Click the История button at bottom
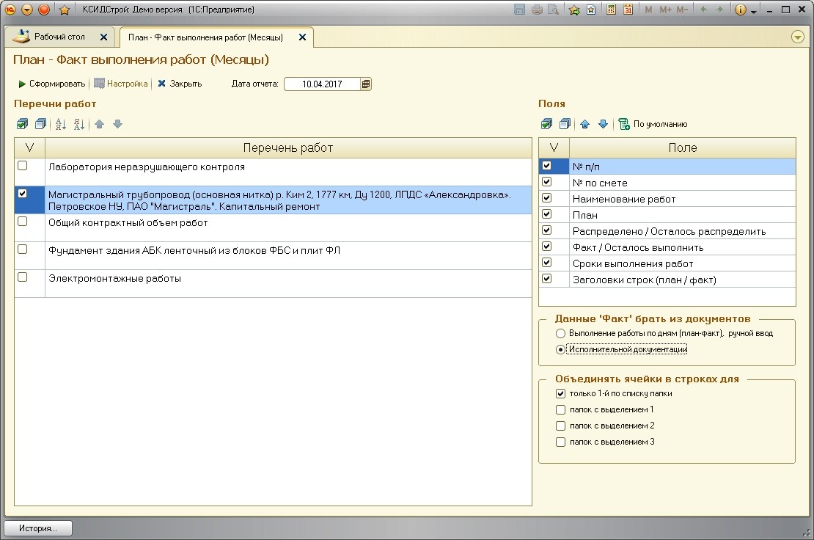This screenshot has width=814, height=540. pos(39,528)
